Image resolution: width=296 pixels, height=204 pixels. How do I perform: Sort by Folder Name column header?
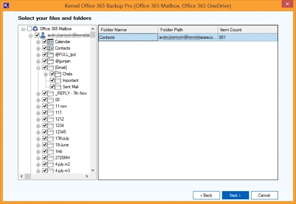(128, 30)
